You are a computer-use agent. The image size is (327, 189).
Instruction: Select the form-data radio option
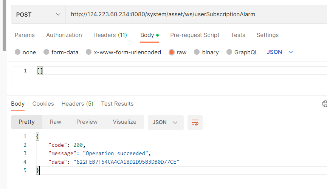[x=46, y=52]
